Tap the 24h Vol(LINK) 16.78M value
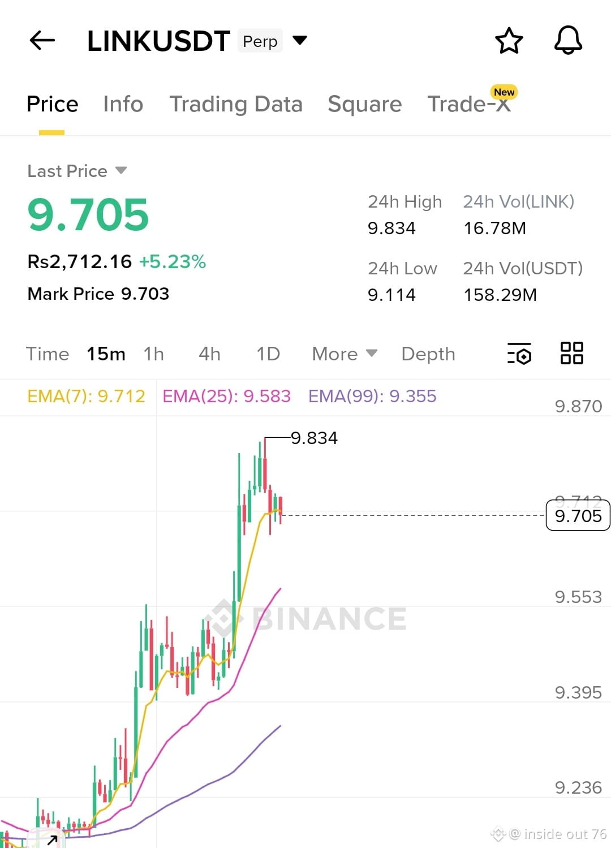 pyautogui.click(x=495, y=228)
